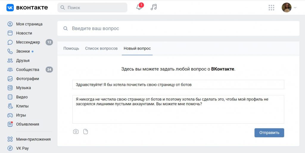Click the Мессенджер 12 unread badge
The width and height of the screenshot is (305, 153).
pos(49,42)
